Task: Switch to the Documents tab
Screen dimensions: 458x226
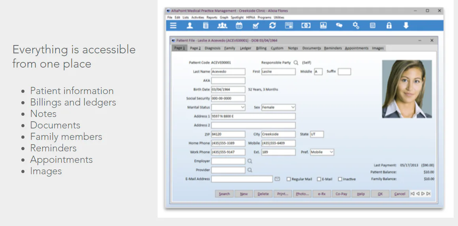Action: pyautogui.click(x=312, y=48)
